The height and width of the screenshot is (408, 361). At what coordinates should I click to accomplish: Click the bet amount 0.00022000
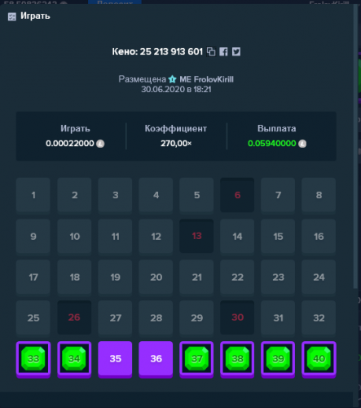tap(70, 144)
